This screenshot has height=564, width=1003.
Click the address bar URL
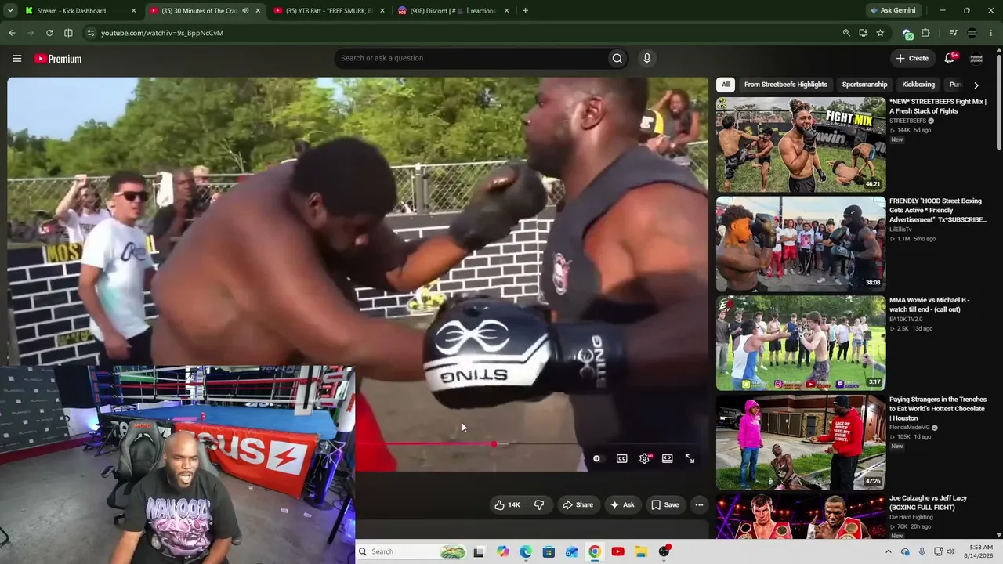pos(162,33)
